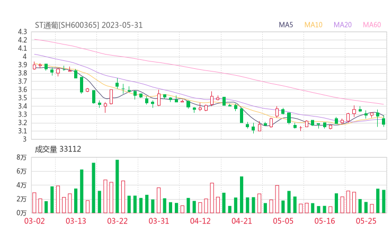Click the first red candlestick at 03-02
This screenshot has height=233, width=392.
point(34,67)
